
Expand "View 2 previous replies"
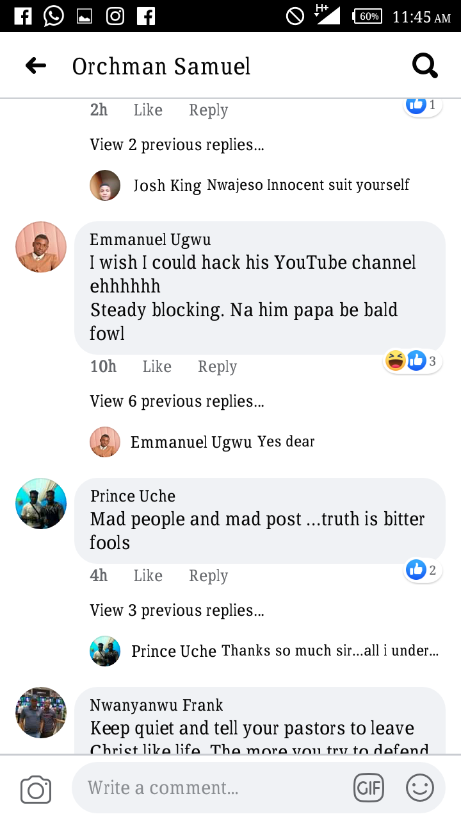[177, 144]
